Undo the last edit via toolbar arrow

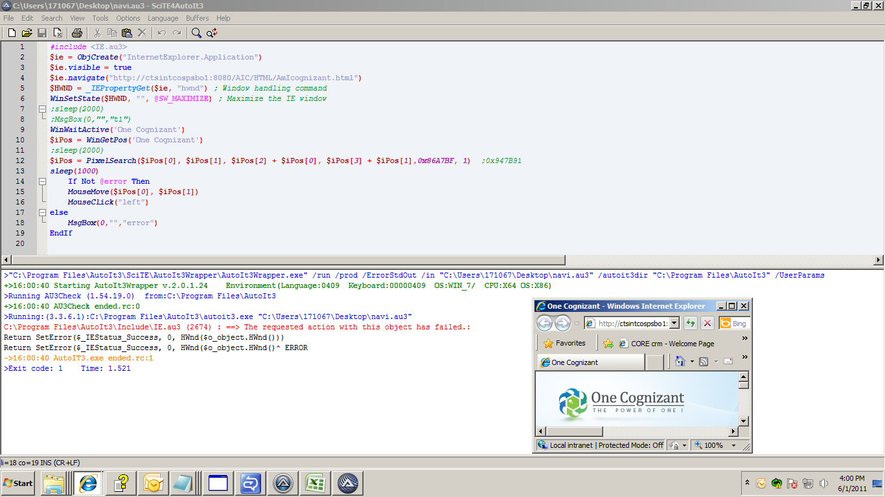162,32
